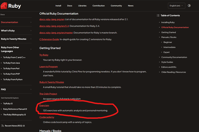
Task: Jump to Getting Started in contents
Action: coord(168,32)
